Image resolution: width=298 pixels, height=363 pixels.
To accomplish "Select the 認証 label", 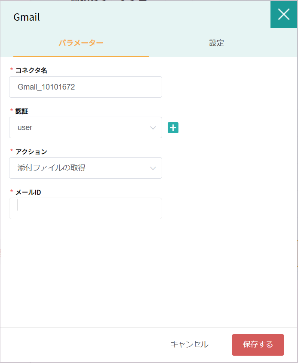I will point(22,112).
